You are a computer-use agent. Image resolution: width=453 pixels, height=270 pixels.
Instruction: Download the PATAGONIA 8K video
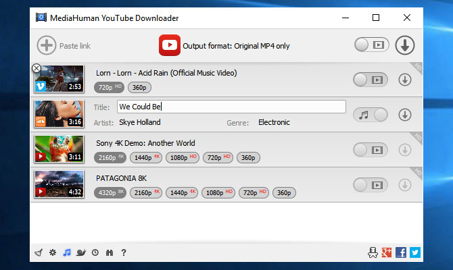pos(405,185)
